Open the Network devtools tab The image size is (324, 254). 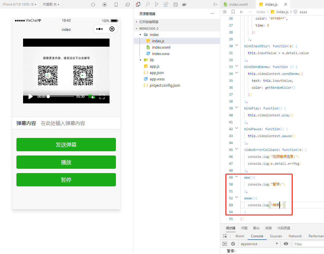295,236
